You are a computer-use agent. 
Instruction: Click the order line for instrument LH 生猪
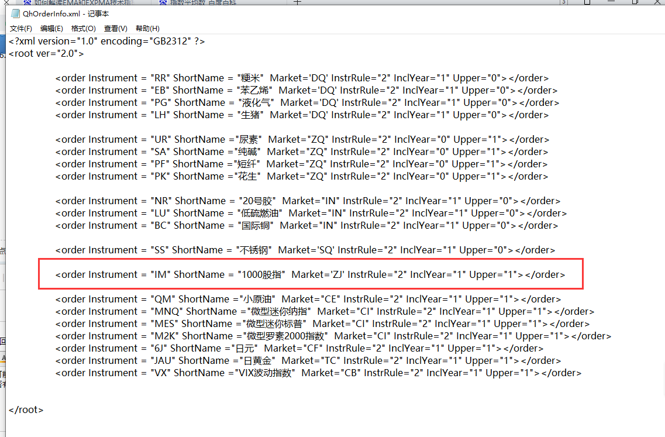(302, 115)
